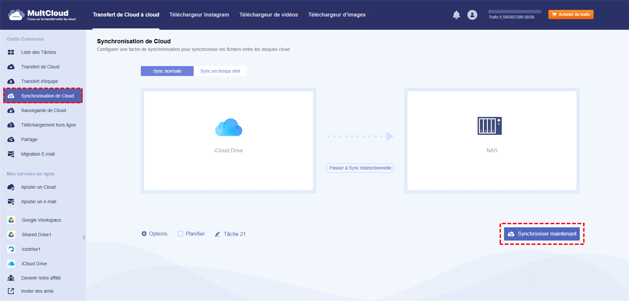Enable the Planifier checkbox

click(181, 234)
